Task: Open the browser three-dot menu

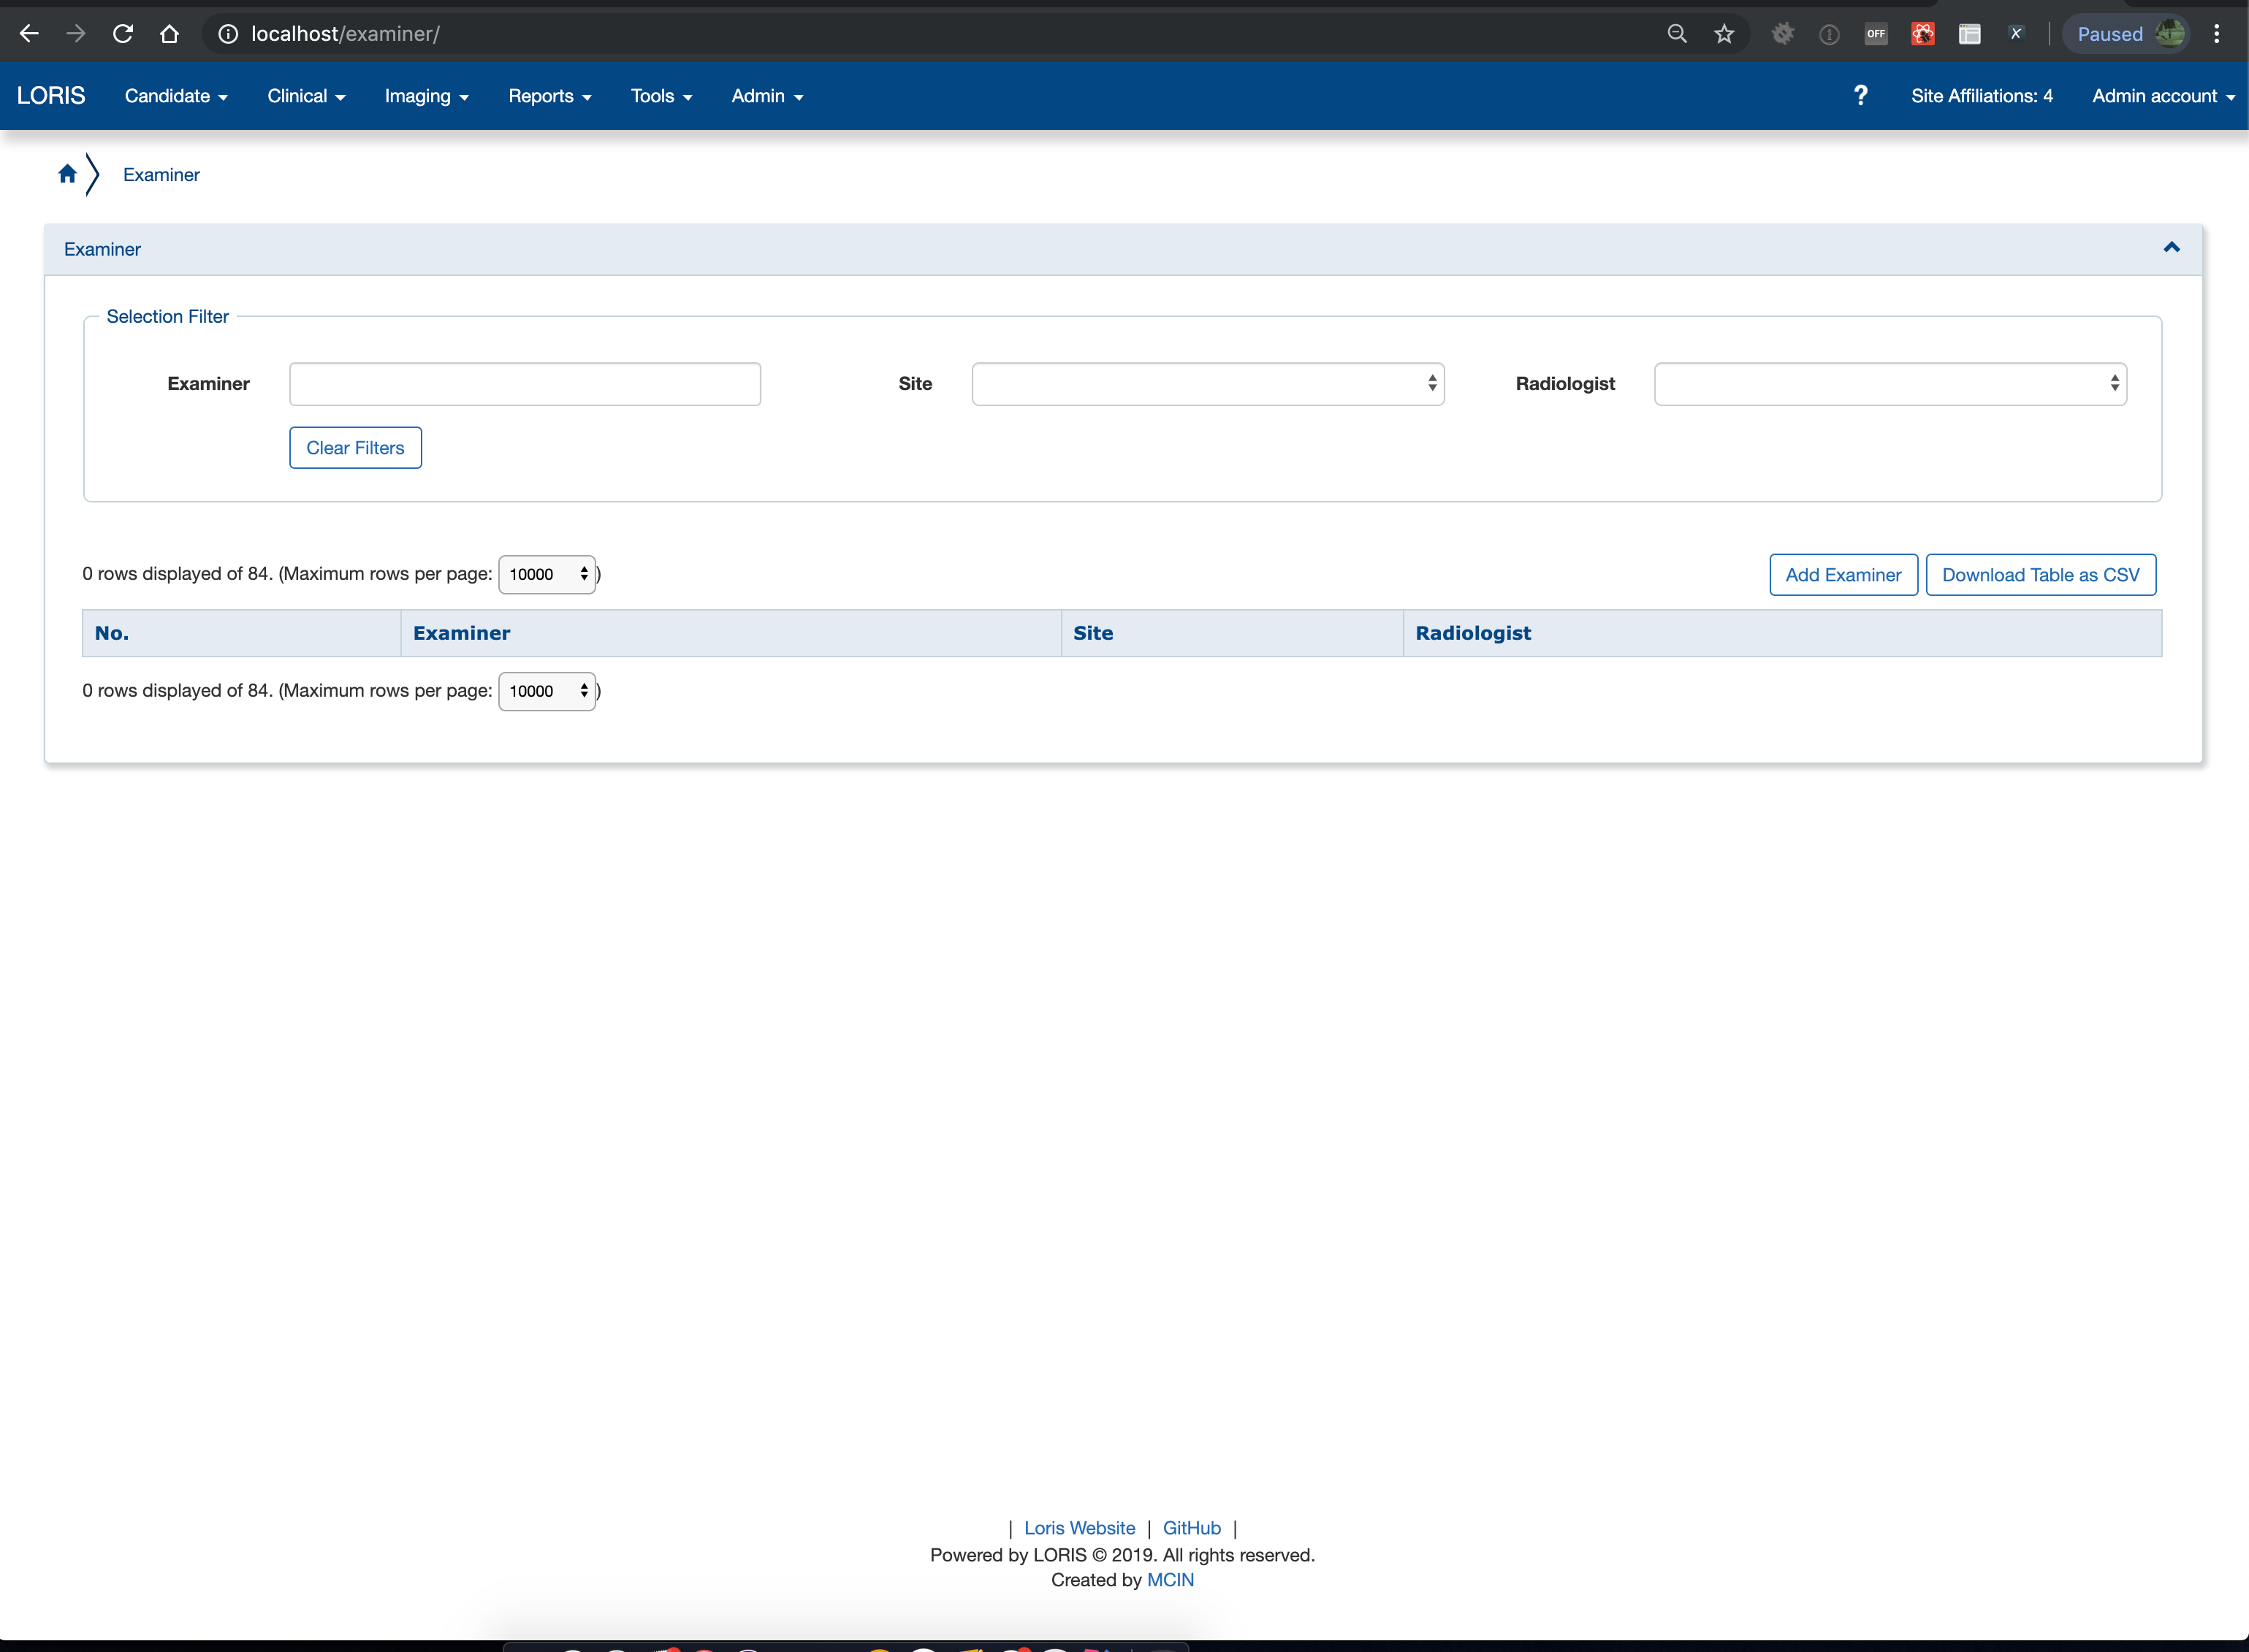Action: (2217, 33)
